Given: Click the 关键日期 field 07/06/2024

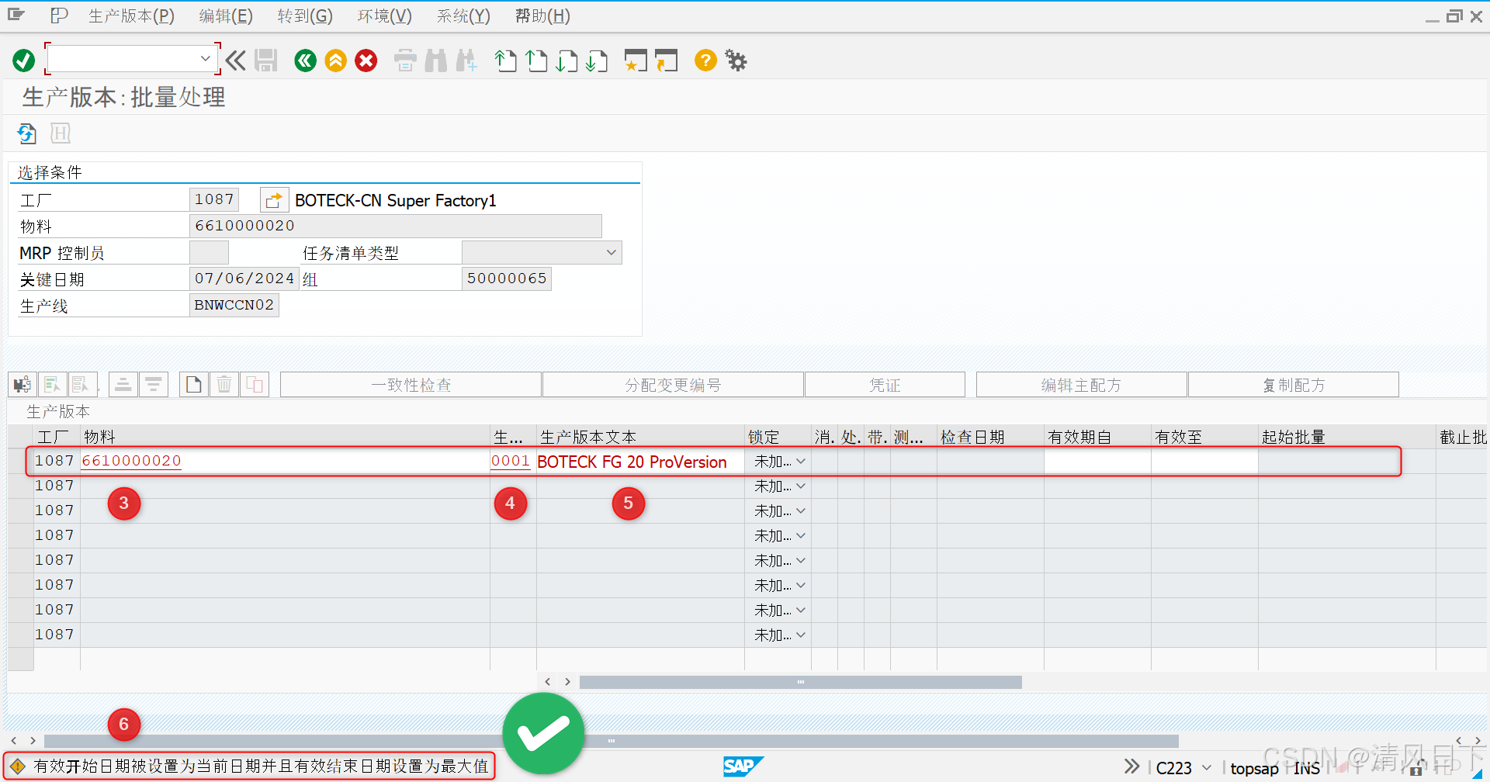Looking at the screenshot, I should tap(244, 279).
